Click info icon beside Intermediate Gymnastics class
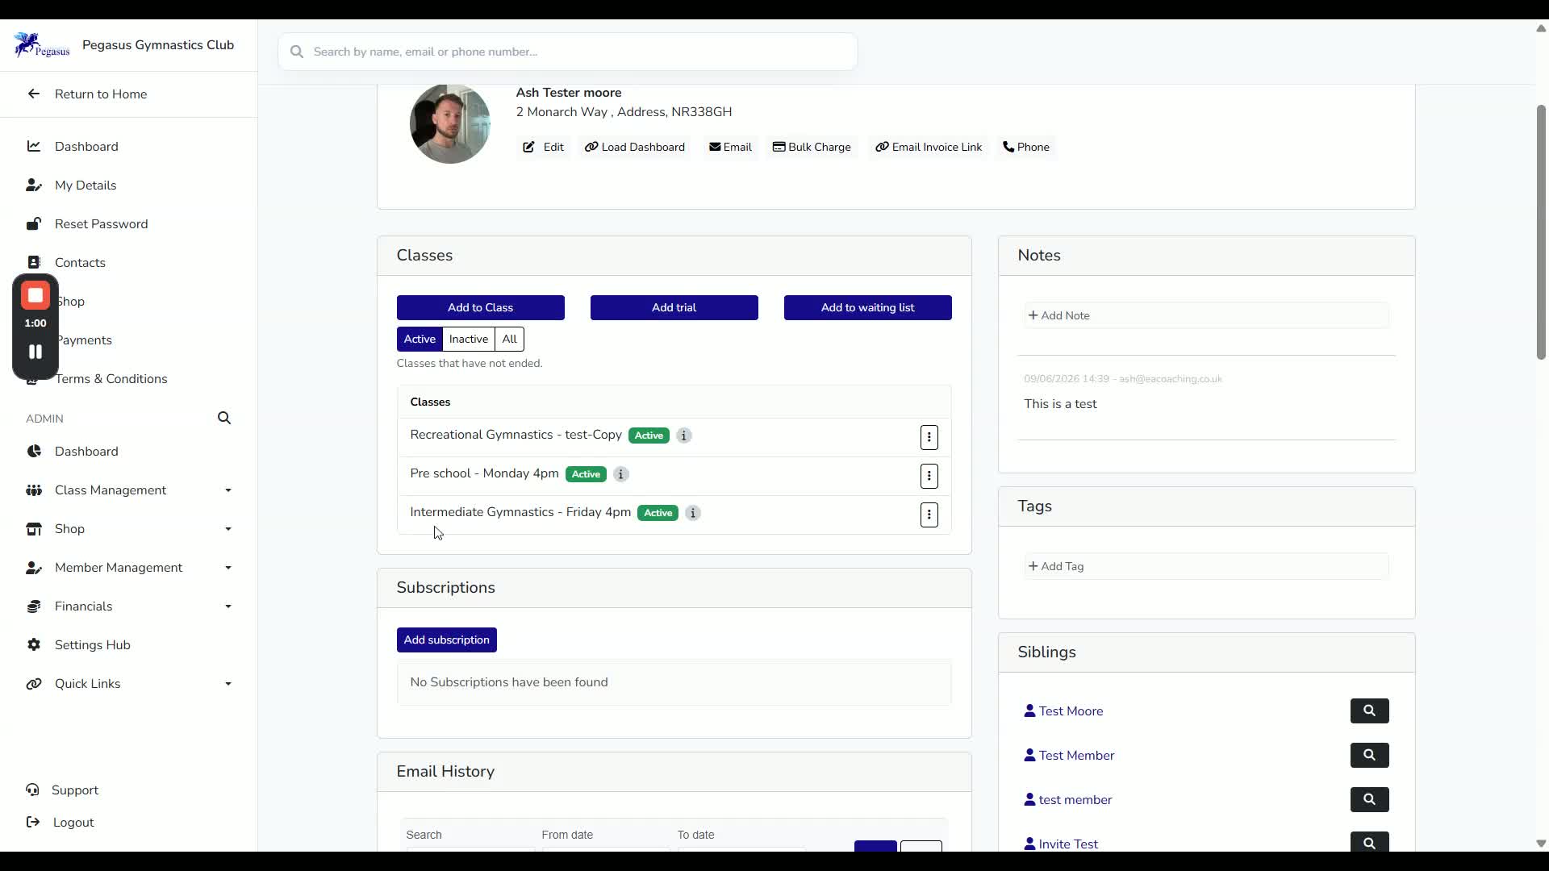The width and height of the screenshot is (1549, 871). click(692, 513)
